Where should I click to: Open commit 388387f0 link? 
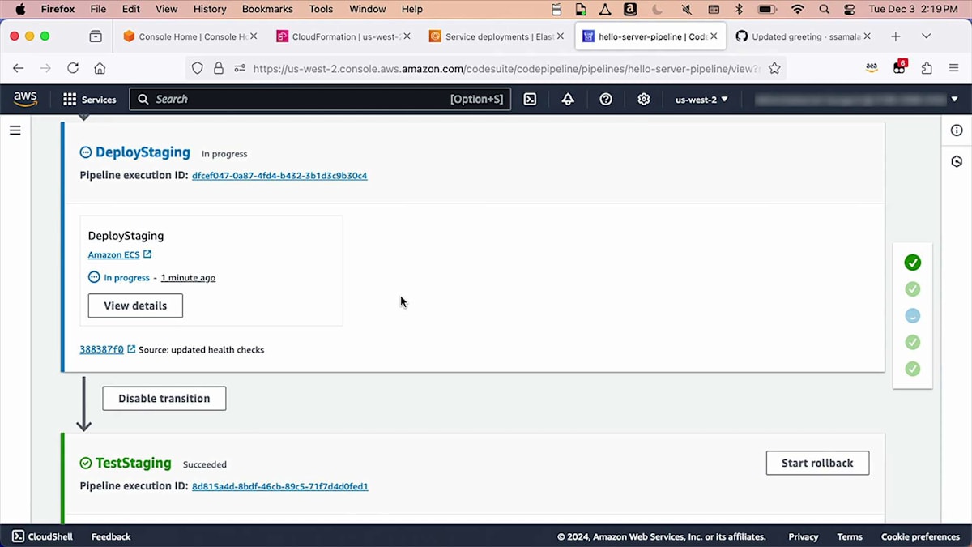107,349
